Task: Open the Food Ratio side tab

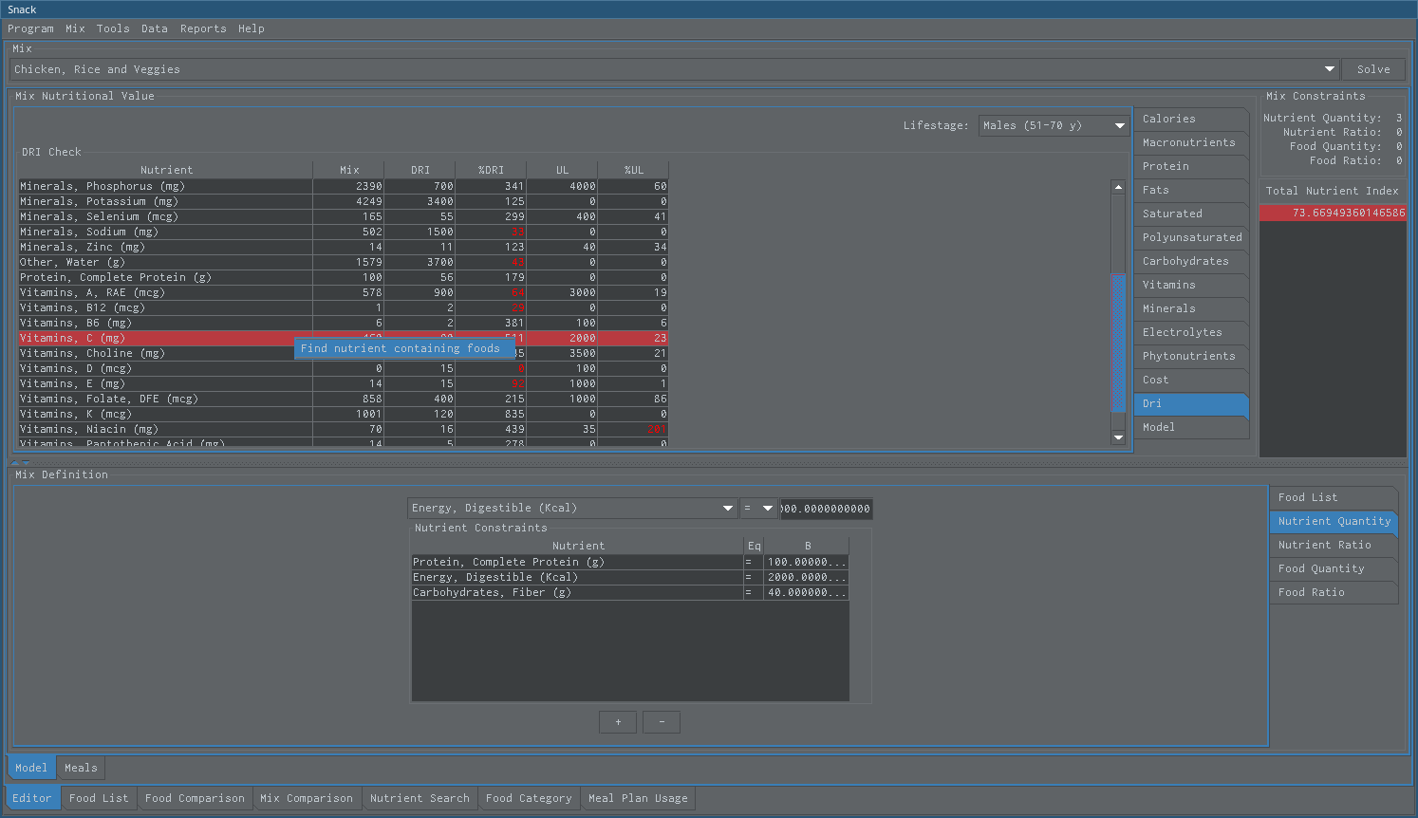Action: click(1334, 592)
